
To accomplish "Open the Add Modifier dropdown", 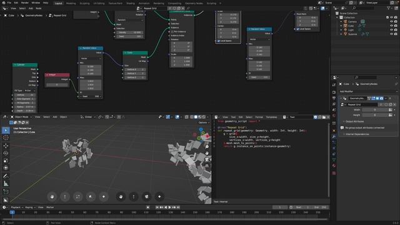I will (x=368, y=91).
